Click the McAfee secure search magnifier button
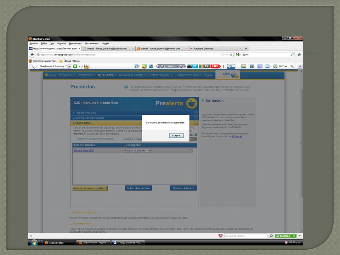Image resolution: width=340 pixels, height=255 pixels. (x=271, y=236)
